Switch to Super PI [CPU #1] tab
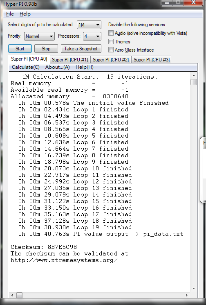 [70, 59]
